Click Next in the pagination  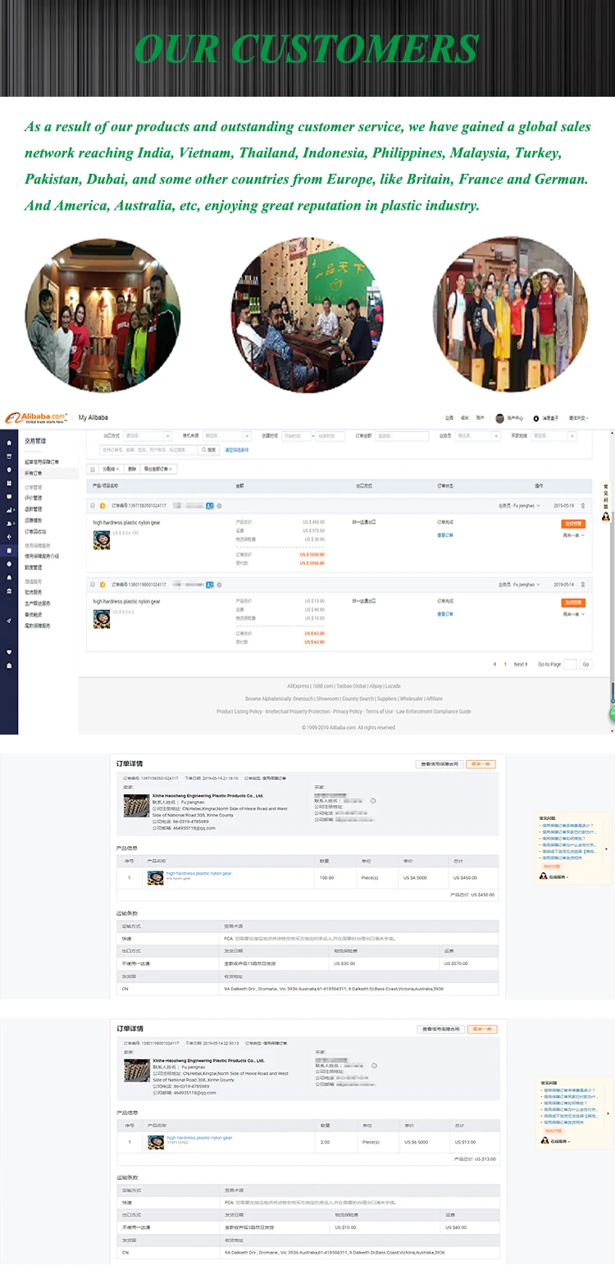click(x=521, y=664)
